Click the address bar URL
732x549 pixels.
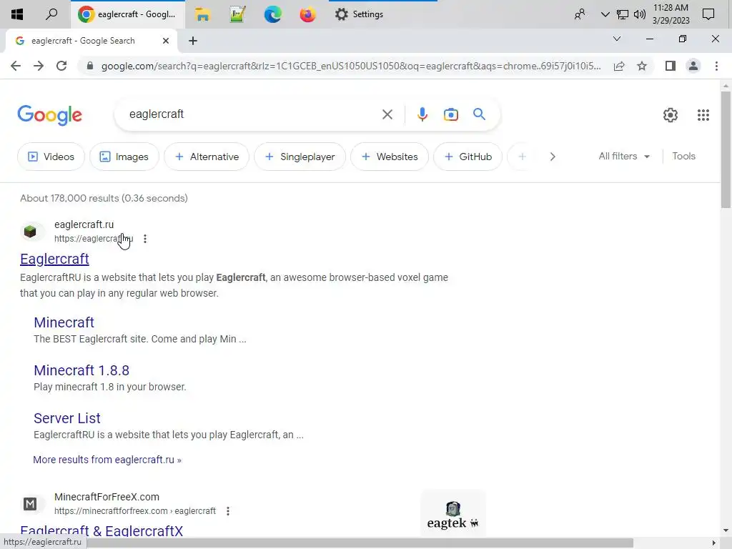[351, 66]
